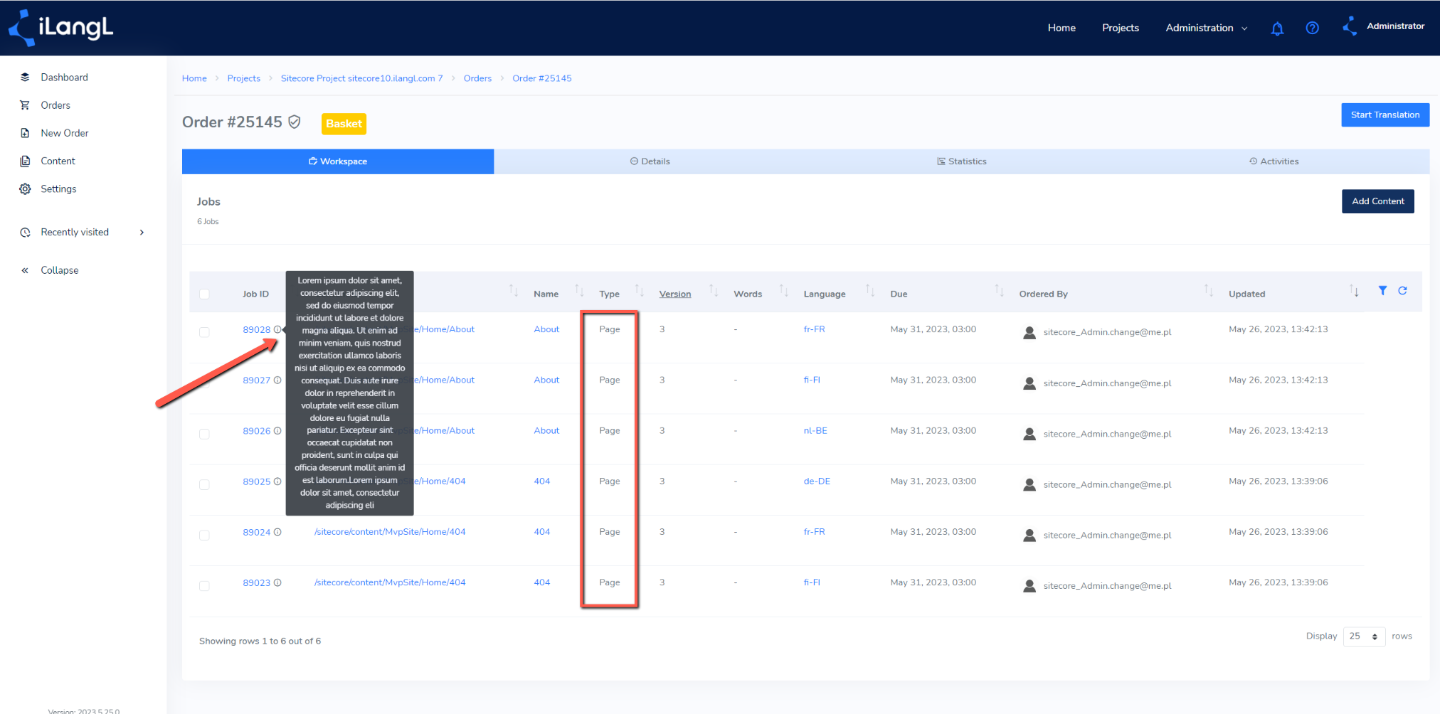Image resolution: width=1440 pixels, height=714 pixels.
Task: Sort by the Updated column arrows
Action: tap(1354, 290)
